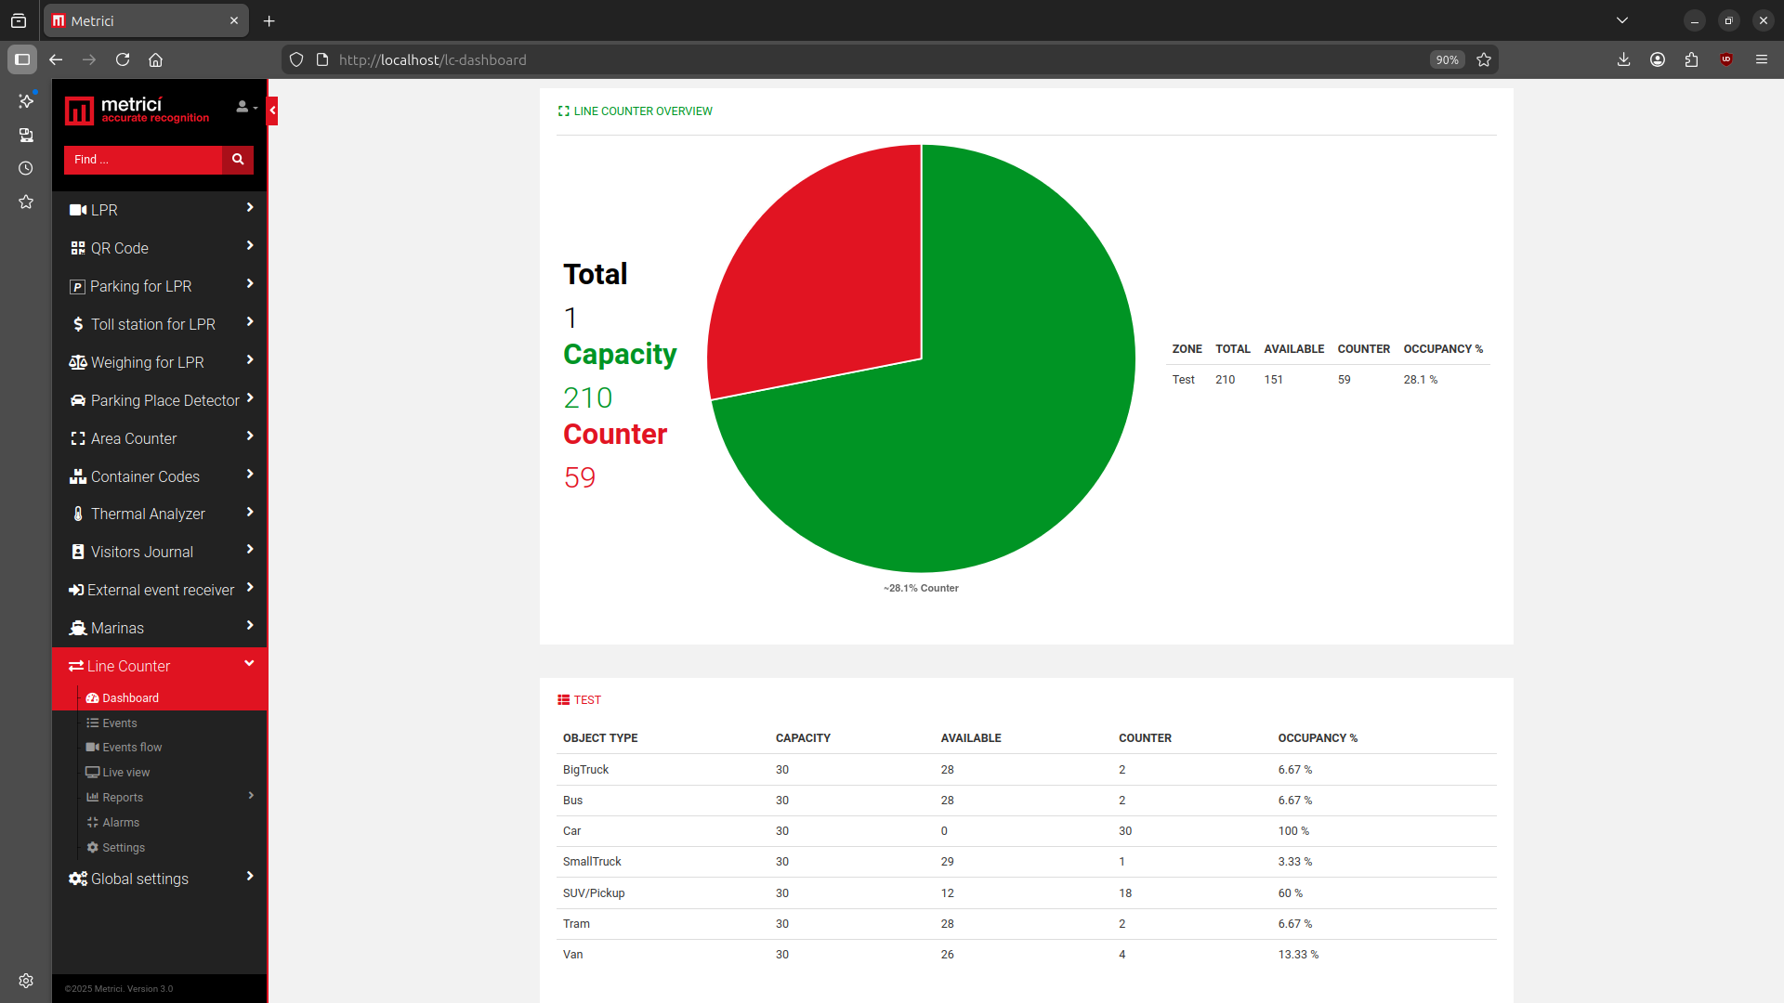1784x1003 pixels.
Task: Click the uBlock Origin shield icon
Action: click(x=1726, y=59)
